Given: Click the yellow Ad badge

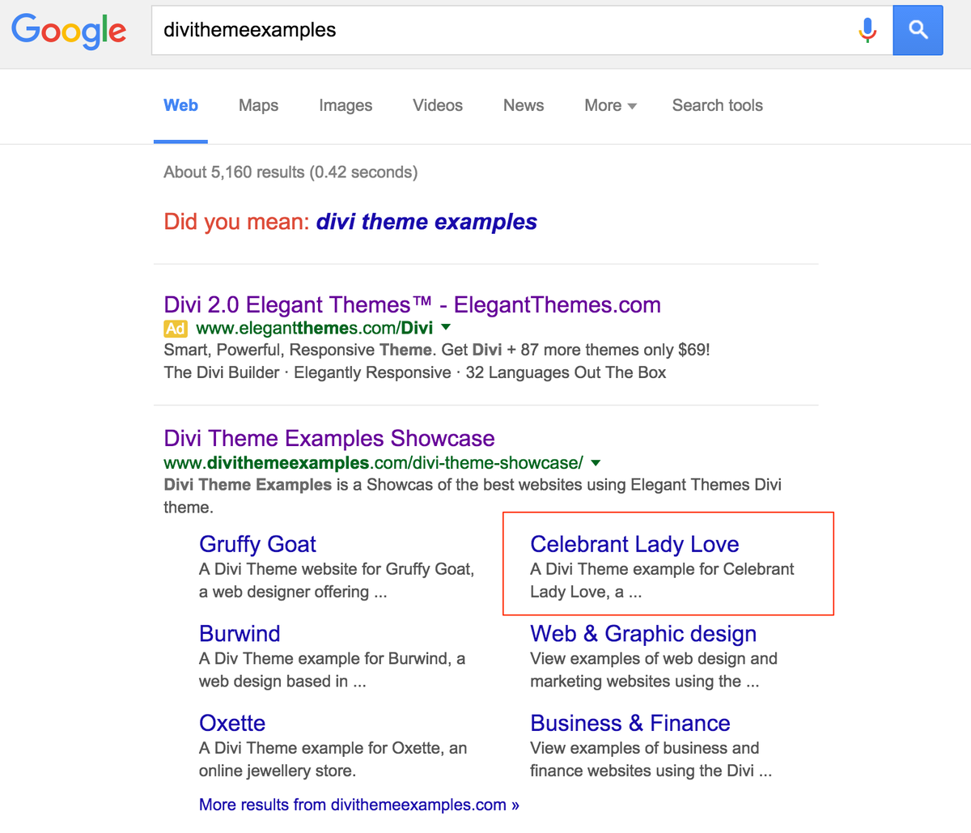Looking at the screenshot, I should pos(175,329).
